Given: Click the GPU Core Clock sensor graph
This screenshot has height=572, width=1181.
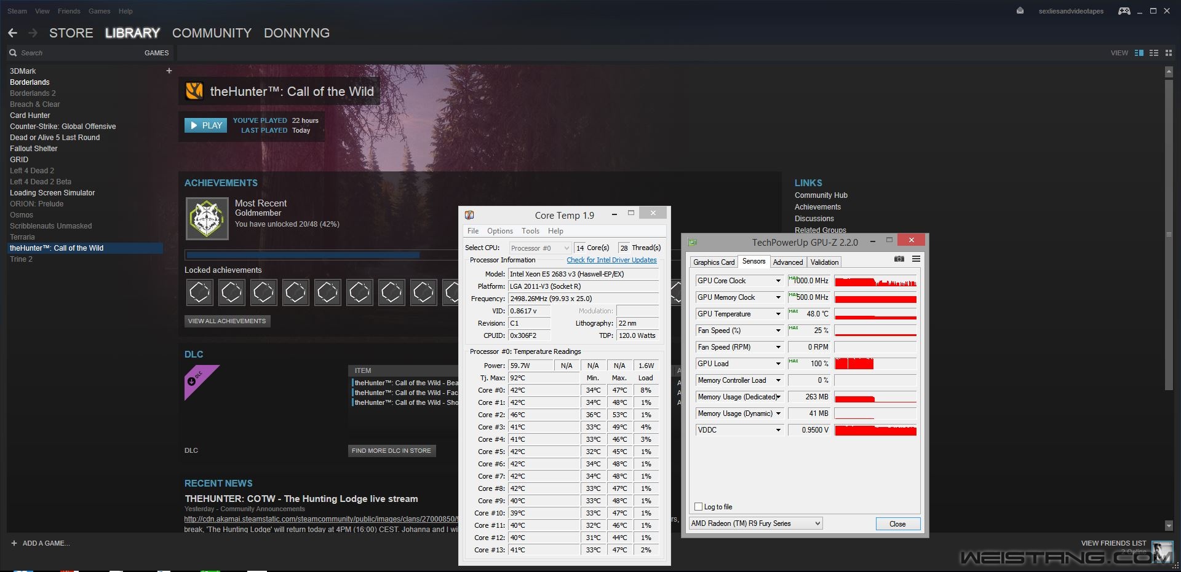Looking at the screenshot, I should coord(875,281).
